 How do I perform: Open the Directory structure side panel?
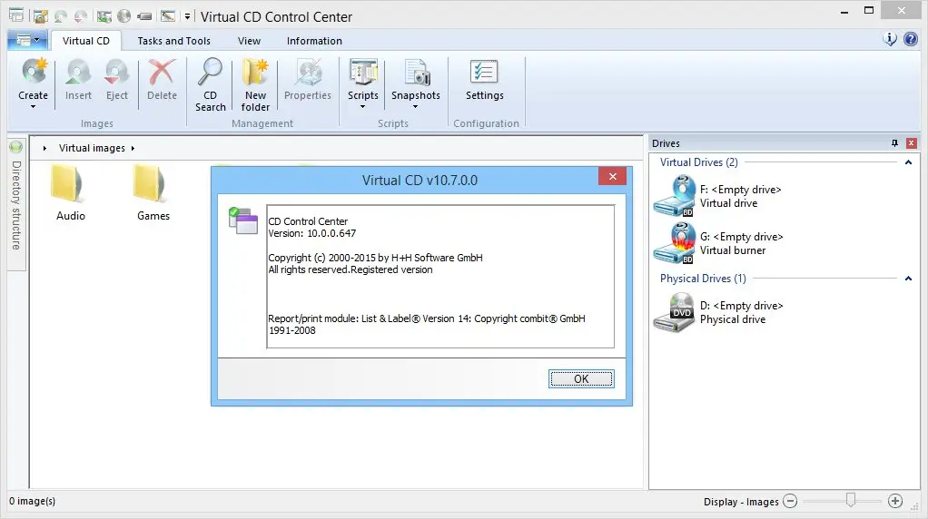coord(16,205)
